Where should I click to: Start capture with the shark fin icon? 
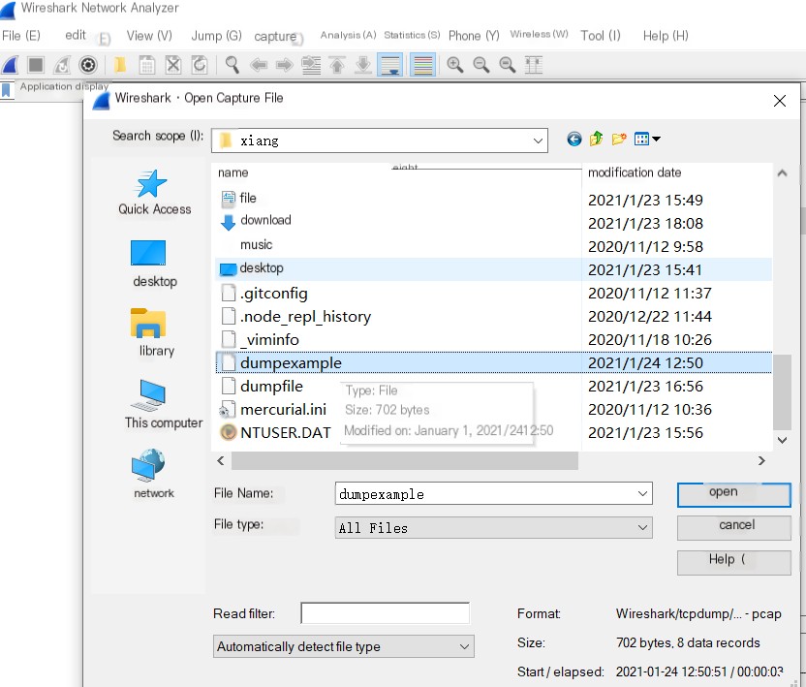(11, 65)
